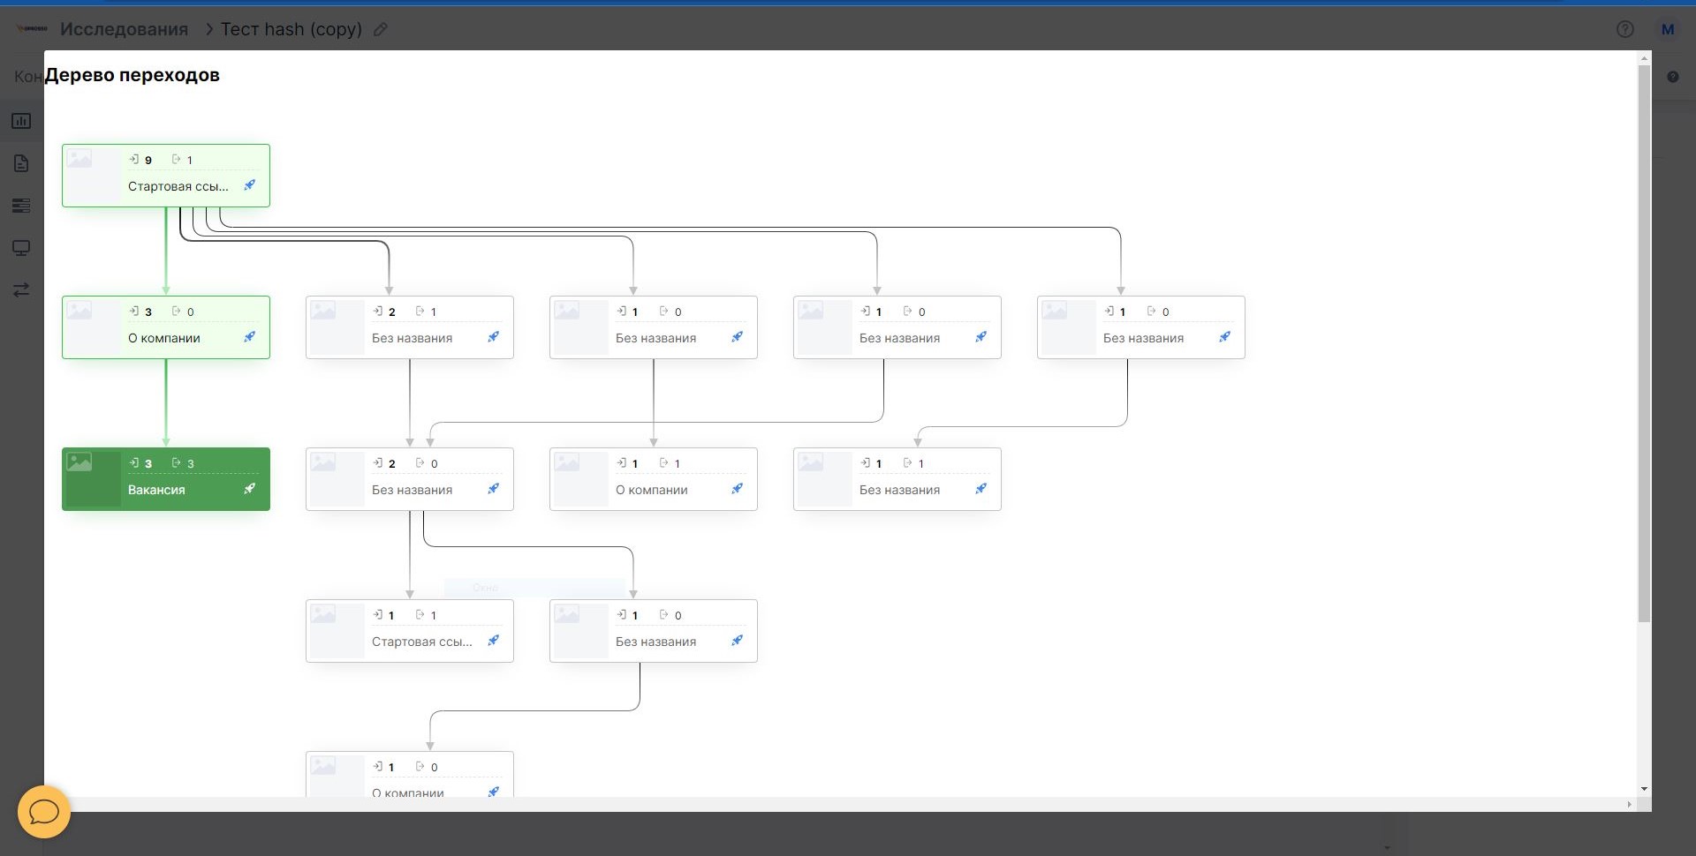Click thumbnail of top Стартовая ссылка node
This screenshot has height=856, width=1696.
pos(92,175)
